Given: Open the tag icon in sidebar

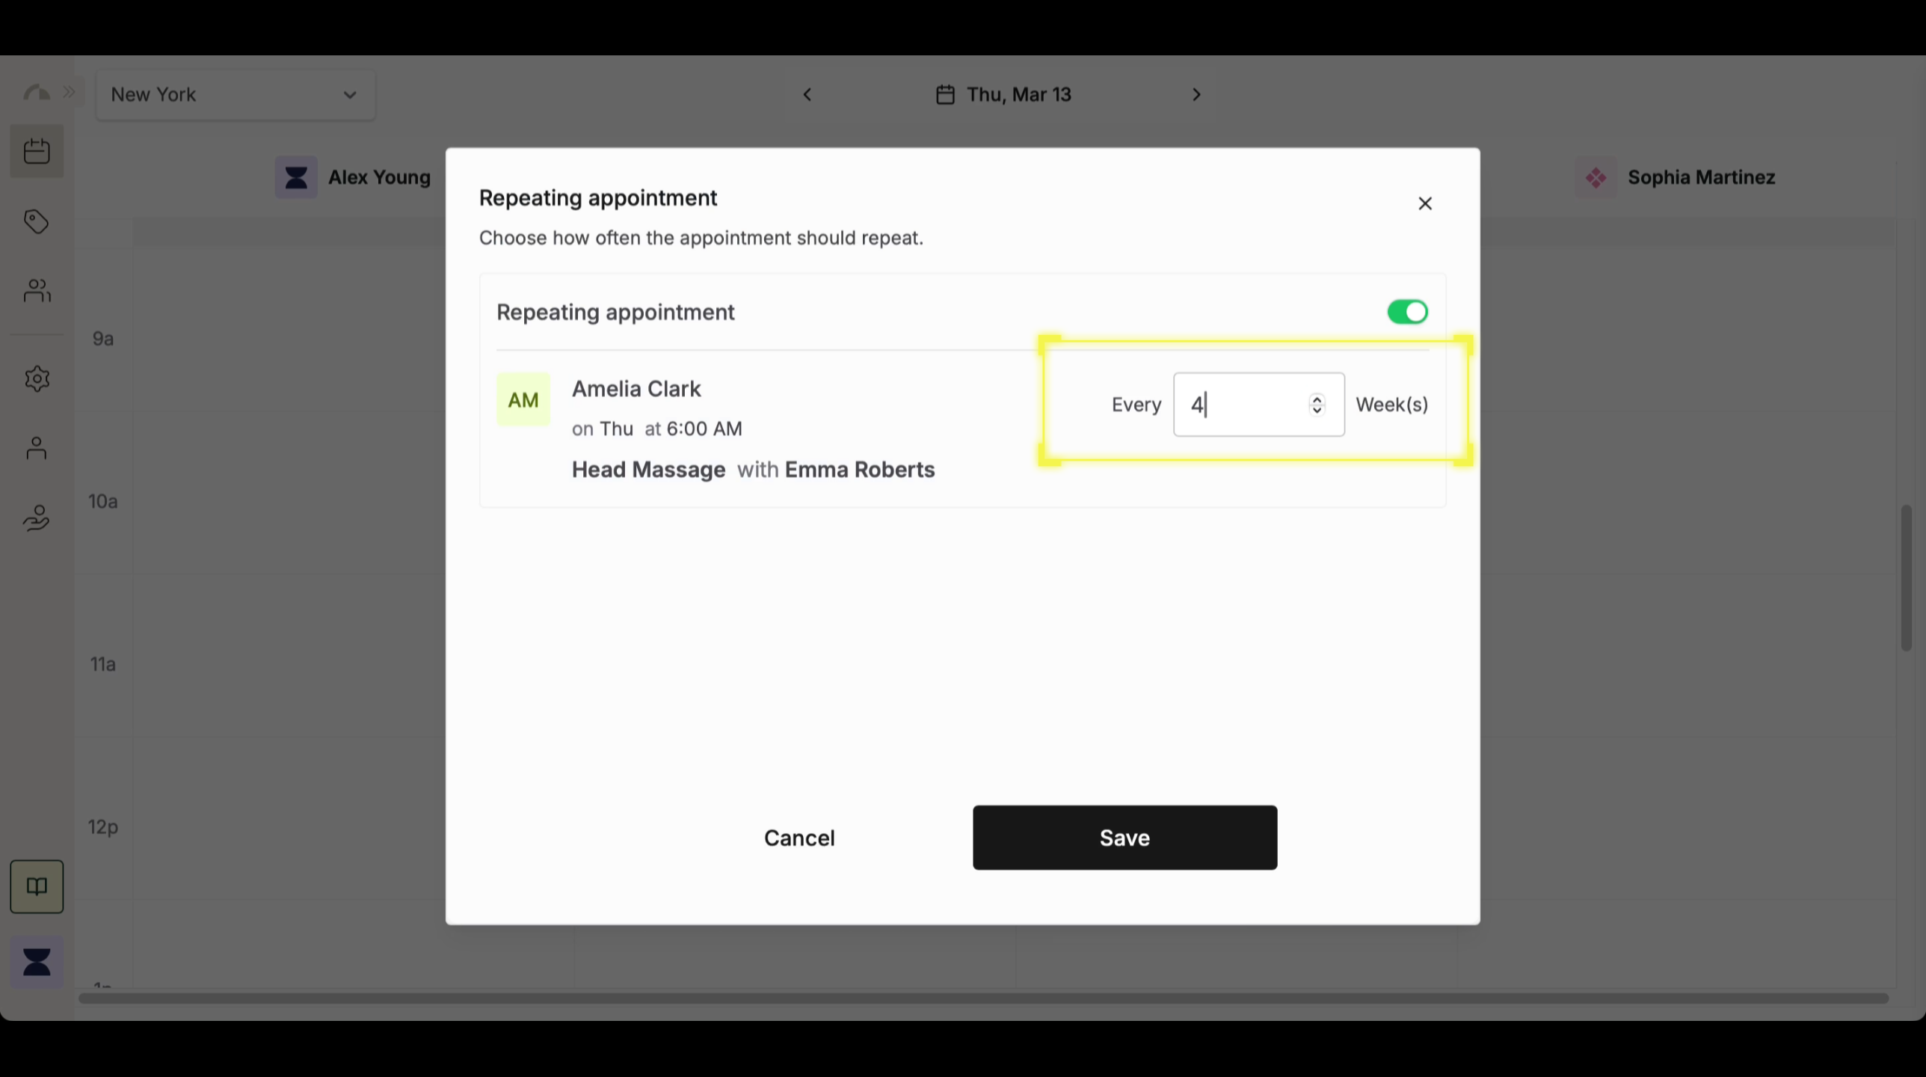Looking at the screenshot, I should tap(36, 221).
